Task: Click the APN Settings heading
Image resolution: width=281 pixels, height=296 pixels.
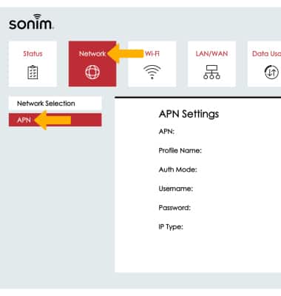Action: pos(189,114)
